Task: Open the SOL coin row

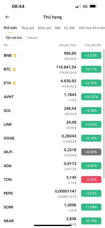Action: click(x=52, y=111)
